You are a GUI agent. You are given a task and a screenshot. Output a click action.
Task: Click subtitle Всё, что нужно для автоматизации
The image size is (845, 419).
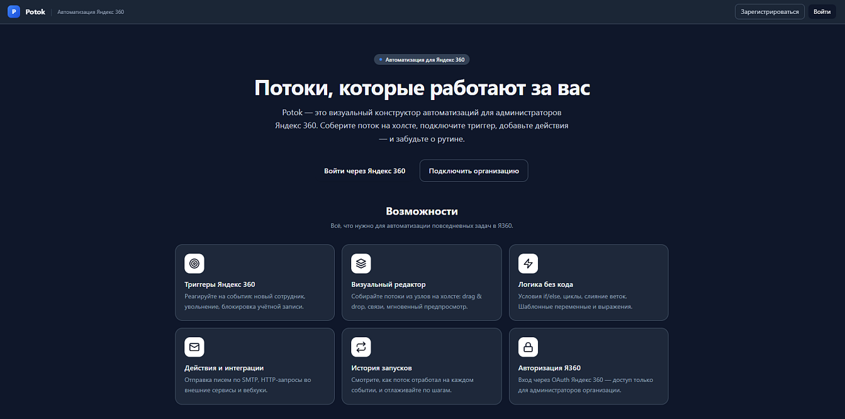click(x=422, y=225)
